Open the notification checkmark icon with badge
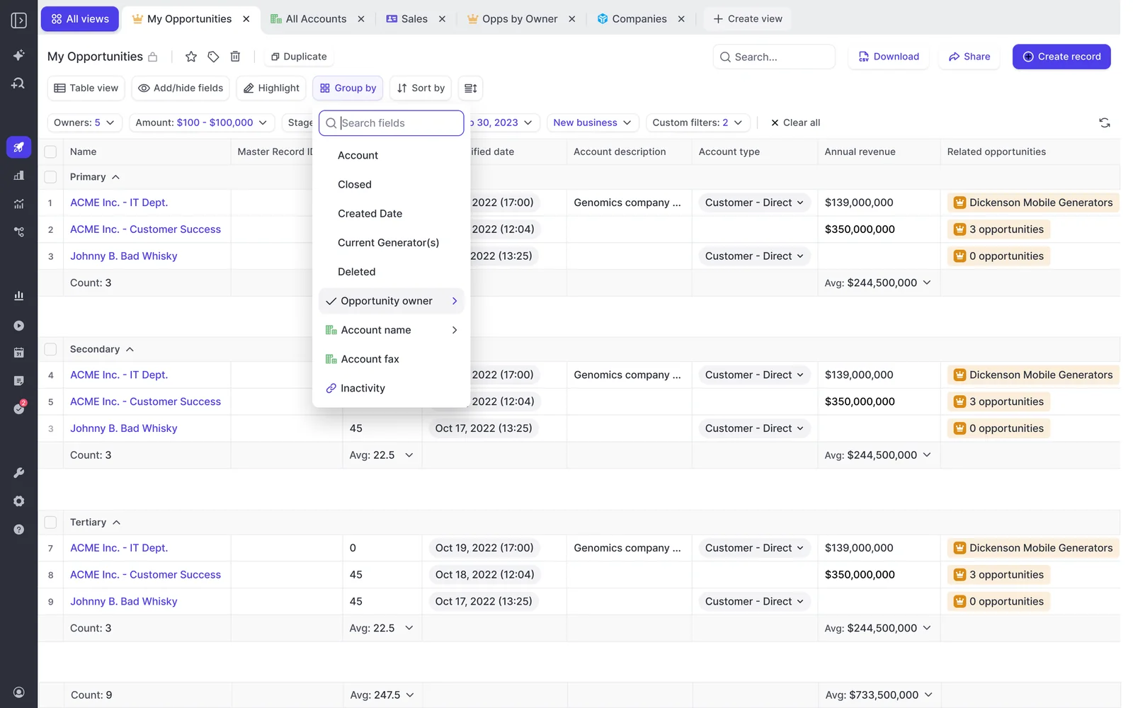This screenshot has width=1133, height=708. pos(19,409)
